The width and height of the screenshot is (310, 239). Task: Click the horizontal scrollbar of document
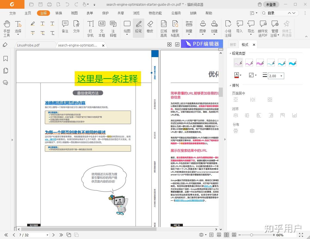[x=89, y=229]
